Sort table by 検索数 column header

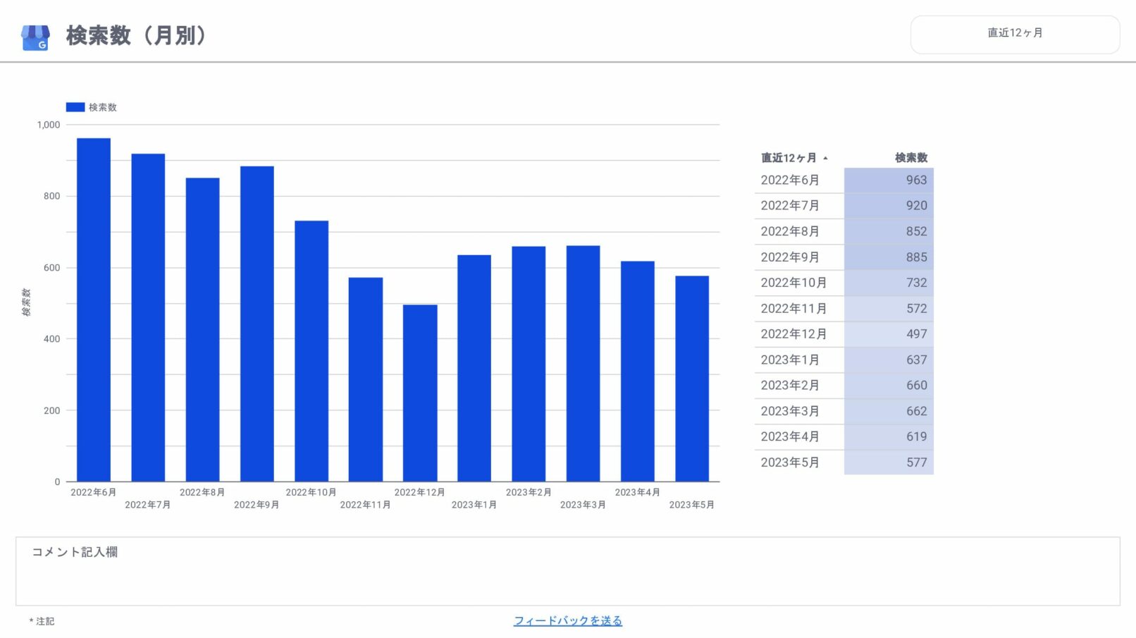point(910,158)
